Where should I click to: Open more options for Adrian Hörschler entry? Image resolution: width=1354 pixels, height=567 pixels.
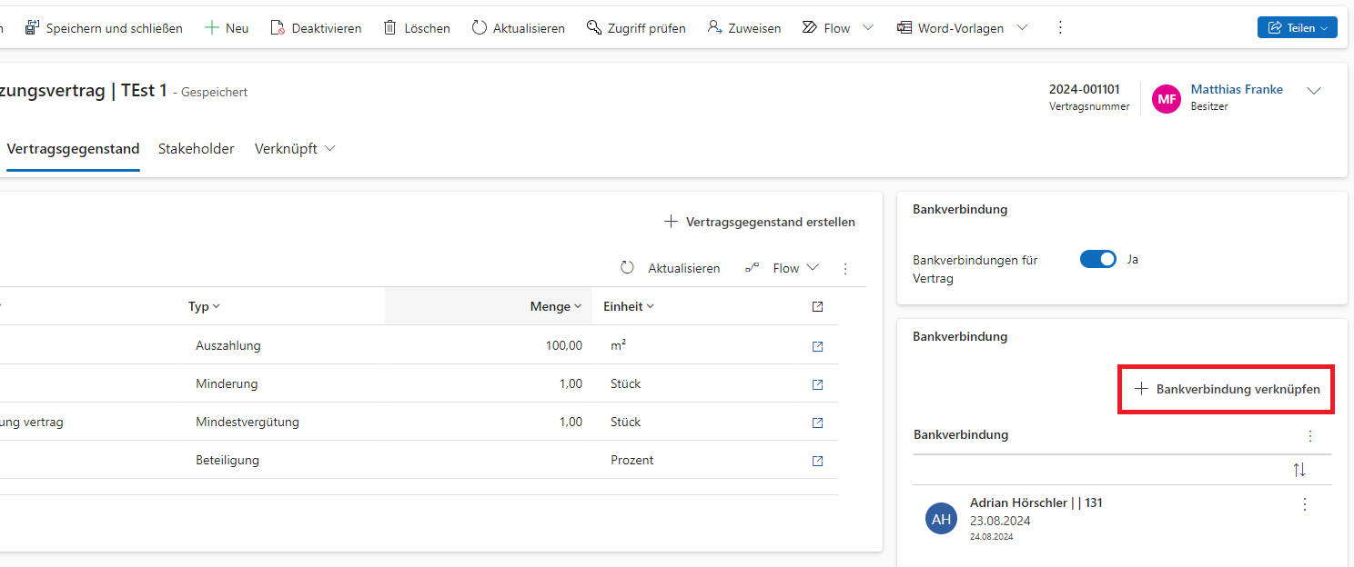(1305, 504)
